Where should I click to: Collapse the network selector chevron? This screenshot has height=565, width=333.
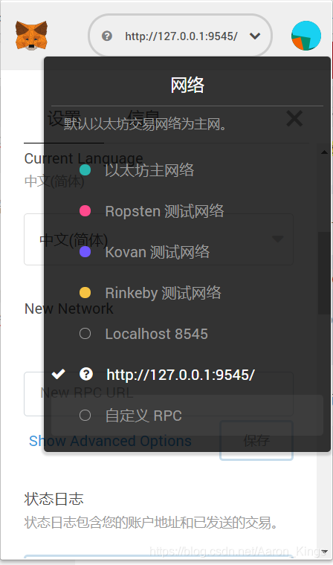[255, 36]
